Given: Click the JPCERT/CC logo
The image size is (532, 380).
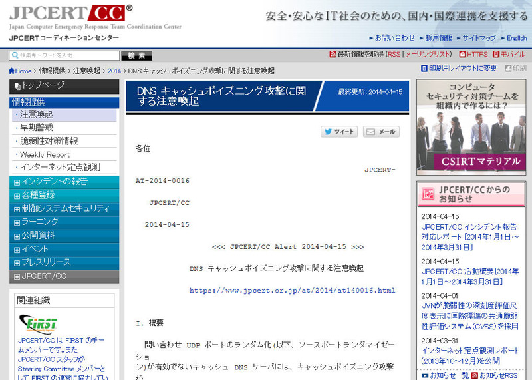Looking at the screenshot, I should pyautogui.click(x=66, y=13).
